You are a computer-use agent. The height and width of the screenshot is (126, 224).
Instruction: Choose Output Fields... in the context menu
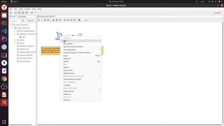point(81,73)
